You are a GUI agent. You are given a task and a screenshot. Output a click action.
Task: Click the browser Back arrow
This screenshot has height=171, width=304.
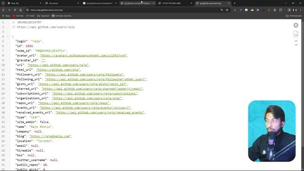pos(3,10)
